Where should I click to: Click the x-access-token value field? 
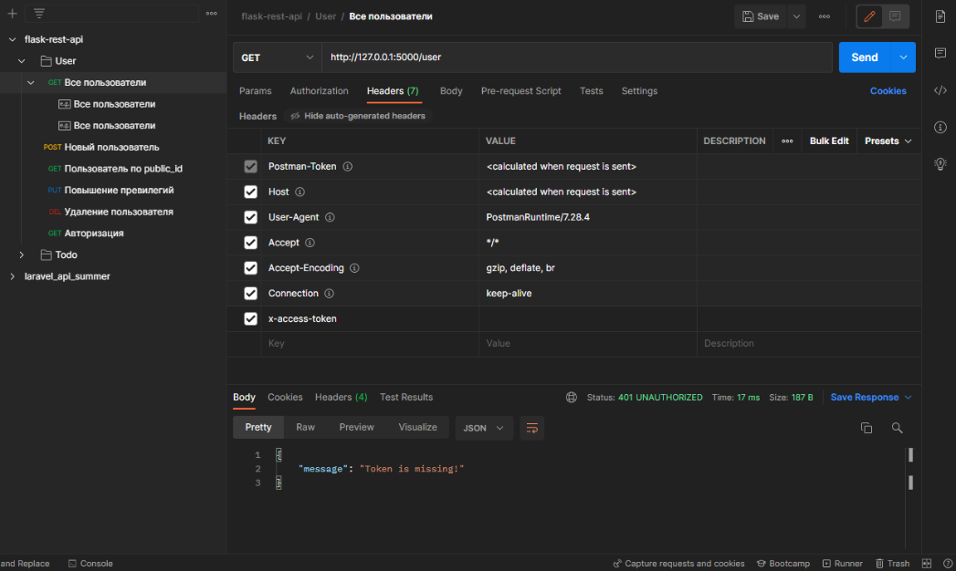pyautogui.click(x=588, y=319)
